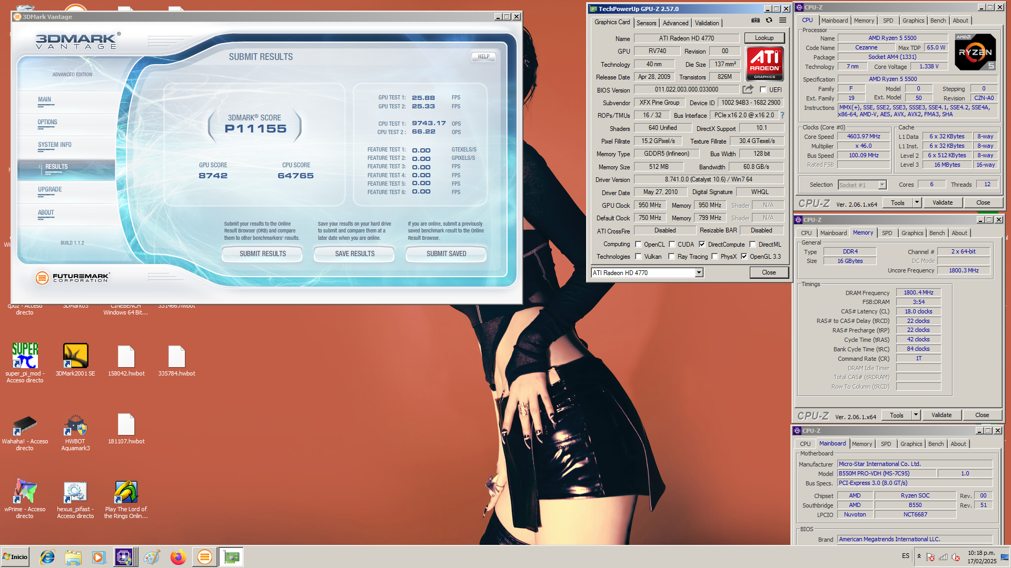Toggle the DirectML checkbox

click(752, 245)
